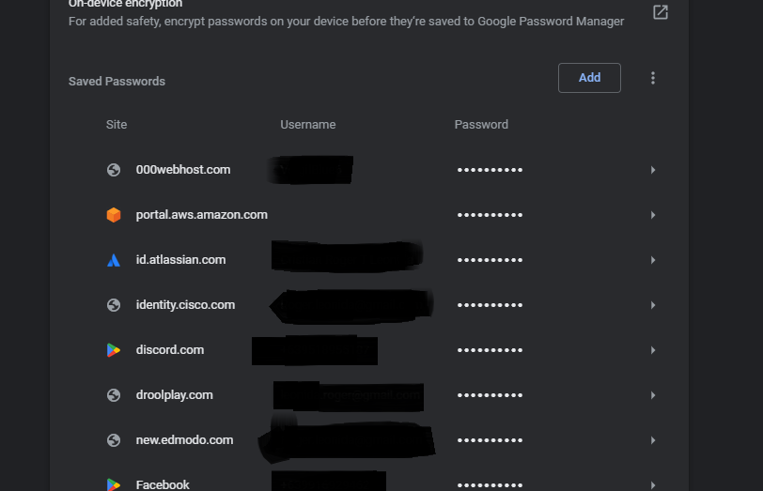Open on-device encryption external link icon
The image size is (763, 491).
pyautogui.click(x=661, y=12)
